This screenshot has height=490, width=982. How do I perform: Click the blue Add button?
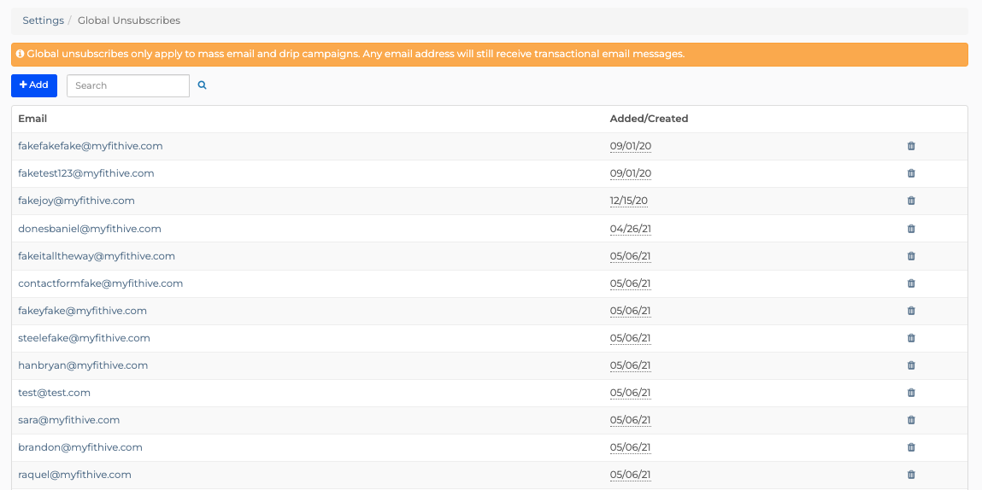(x=34, y=85)
